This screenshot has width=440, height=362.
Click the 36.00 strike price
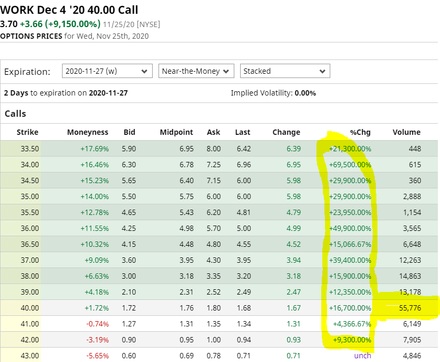(30, 228)
